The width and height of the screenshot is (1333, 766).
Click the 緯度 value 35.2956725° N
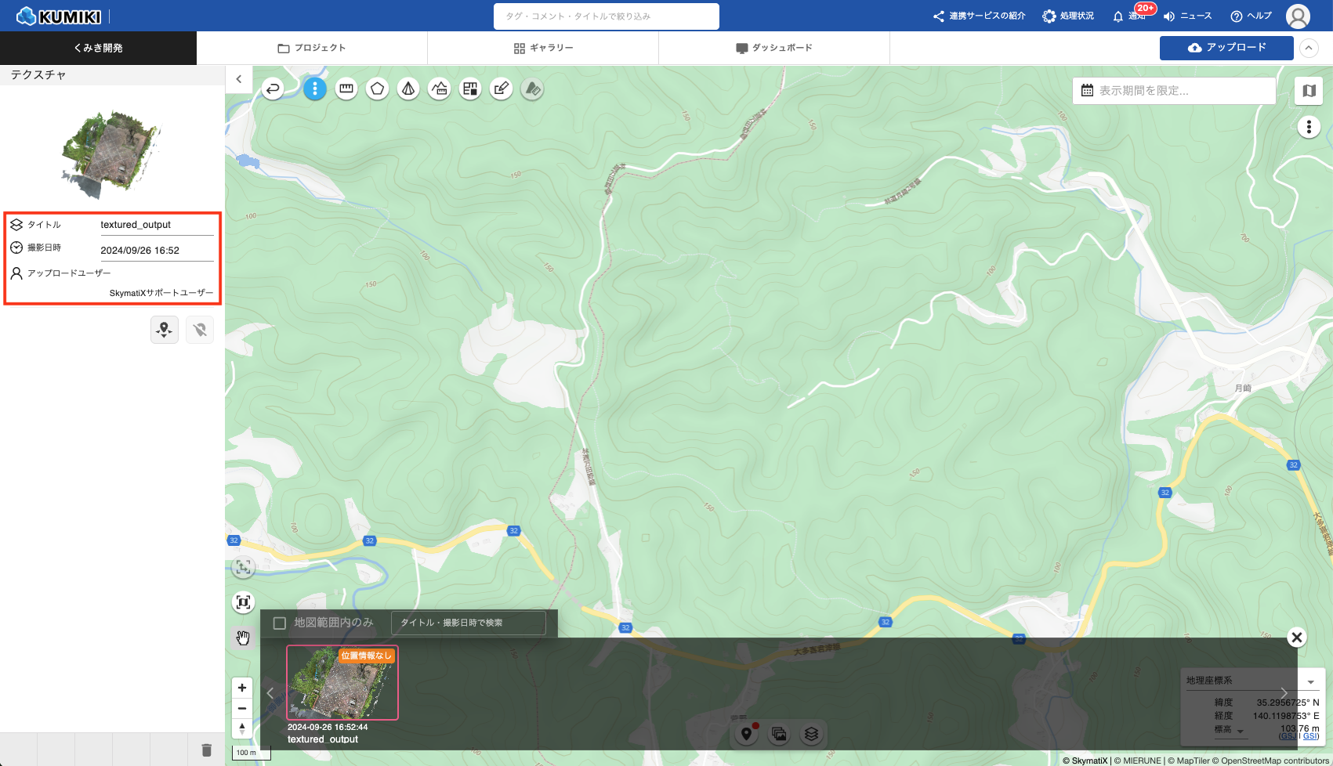pyautogui.click(x=1288, y=703)
